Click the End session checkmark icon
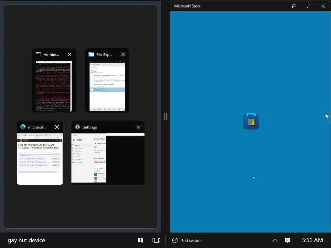 [175, 240]
